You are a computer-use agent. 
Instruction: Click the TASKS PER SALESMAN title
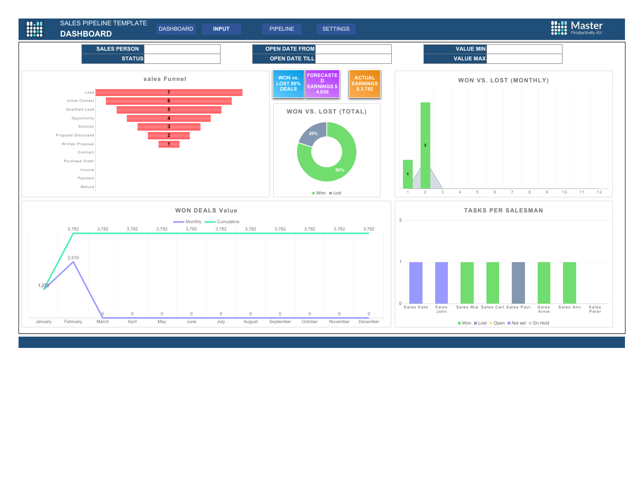pos(503,210)
